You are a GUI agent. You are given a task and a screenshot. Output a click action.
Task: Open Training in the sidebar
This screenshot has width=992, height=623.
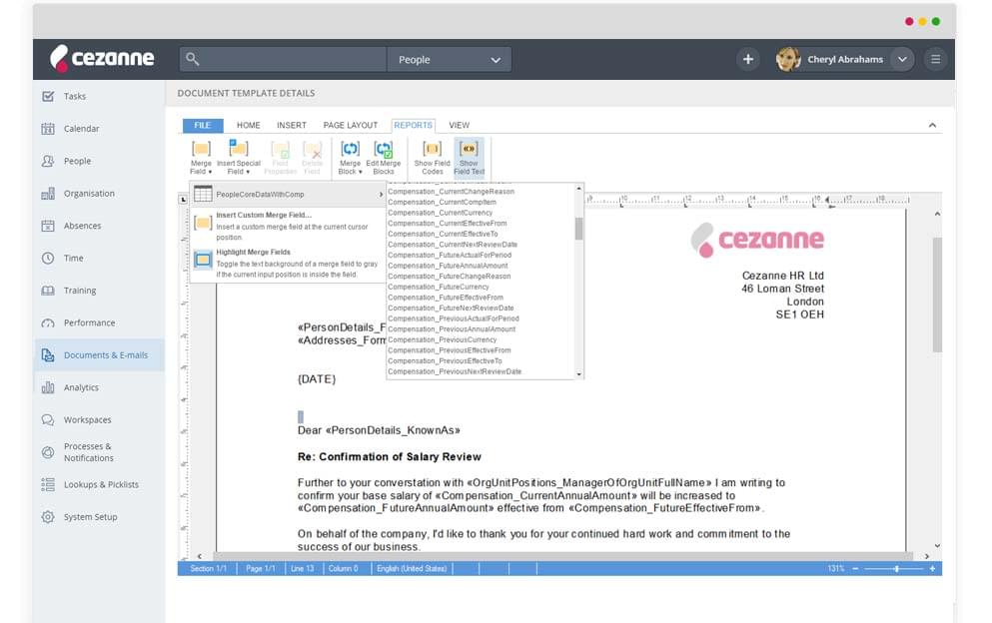80,291
